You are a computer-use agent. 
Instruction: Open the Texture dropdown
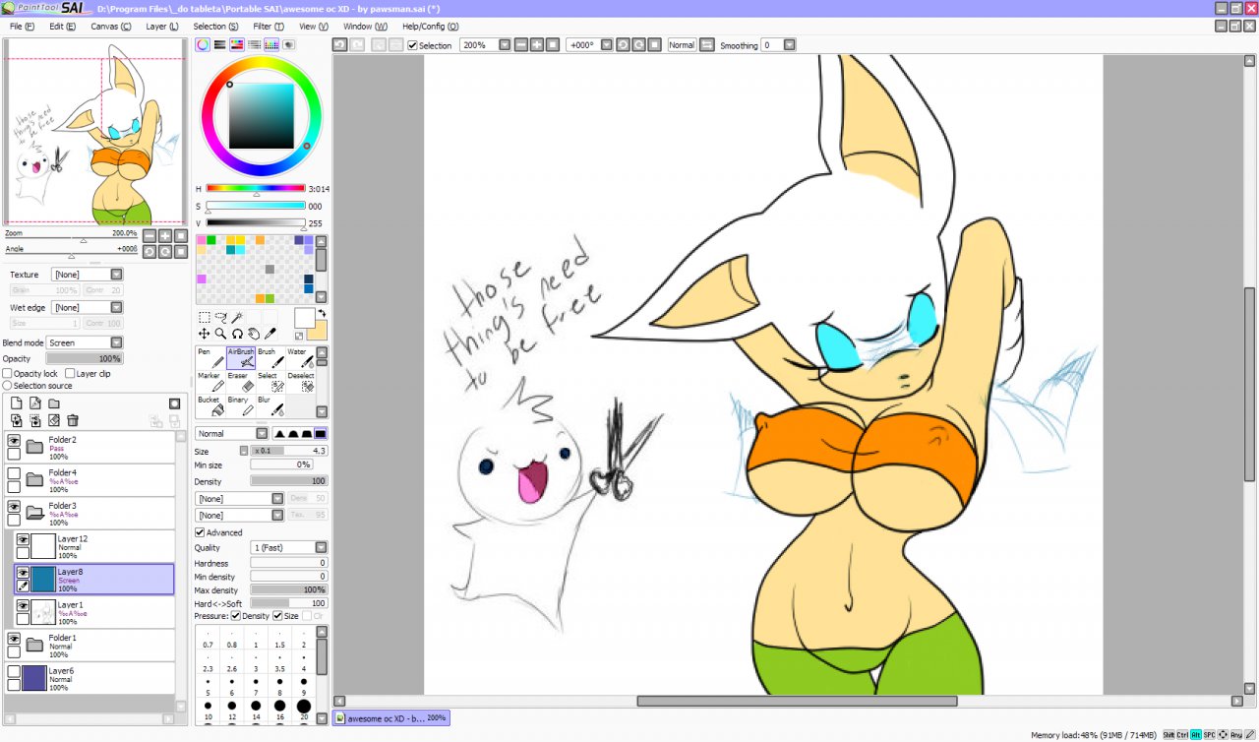(x=87, y=275)
